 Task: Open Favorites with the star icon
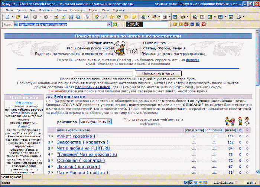(111, 17)
